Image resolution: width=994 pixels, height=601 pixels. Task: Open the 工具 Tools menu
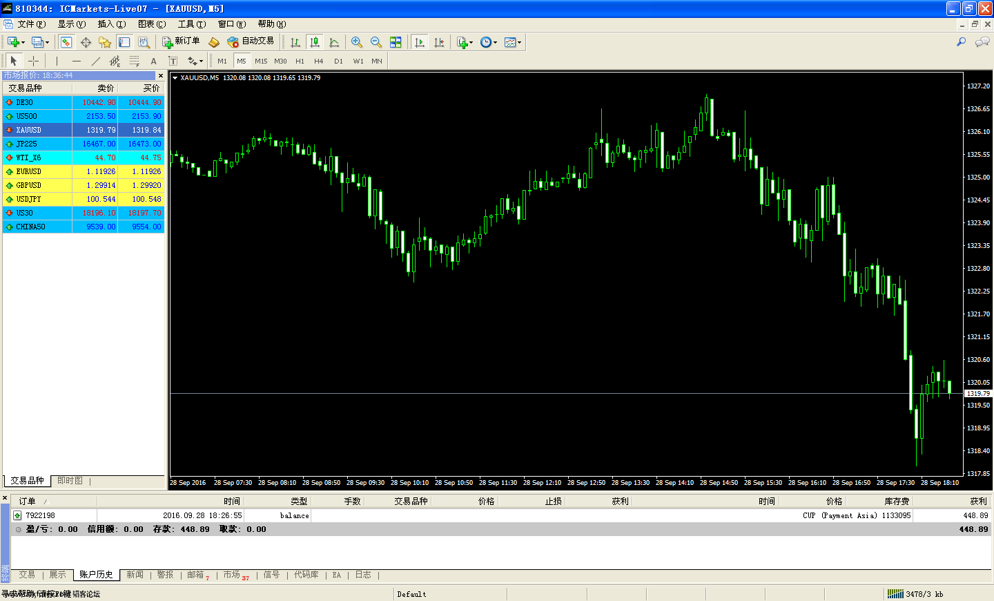click(191, 24)
